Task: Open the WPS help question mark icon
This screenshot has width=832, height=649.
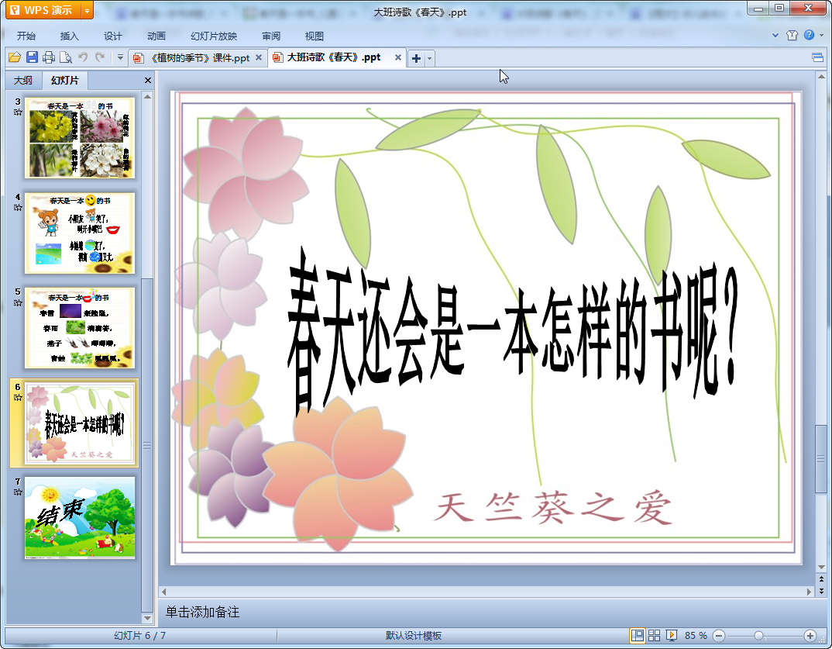Action: pos(809,35)
